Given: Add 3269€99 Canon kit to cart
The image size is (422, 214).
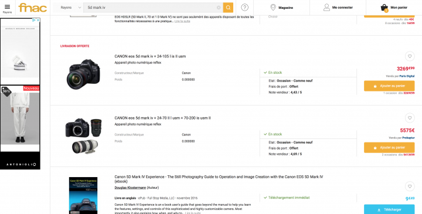Looking at the screenshot, I should (389, 86).
